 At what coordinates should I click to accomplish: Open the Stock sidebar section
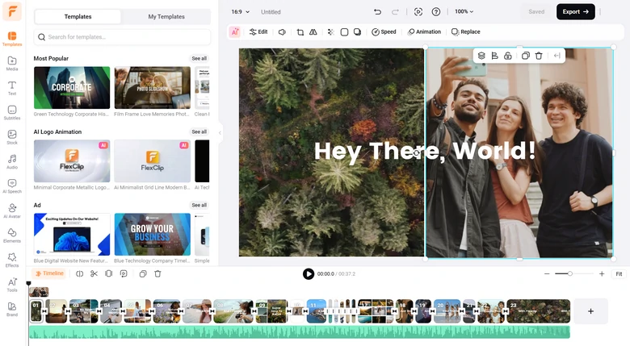coord(12,137)
